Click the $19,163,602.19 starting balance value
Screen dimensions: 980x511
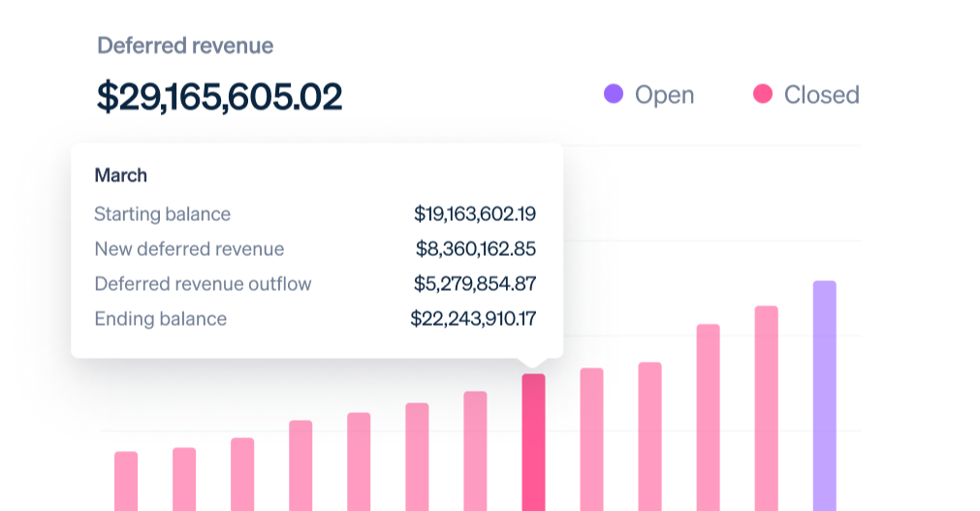click(475, 214)
